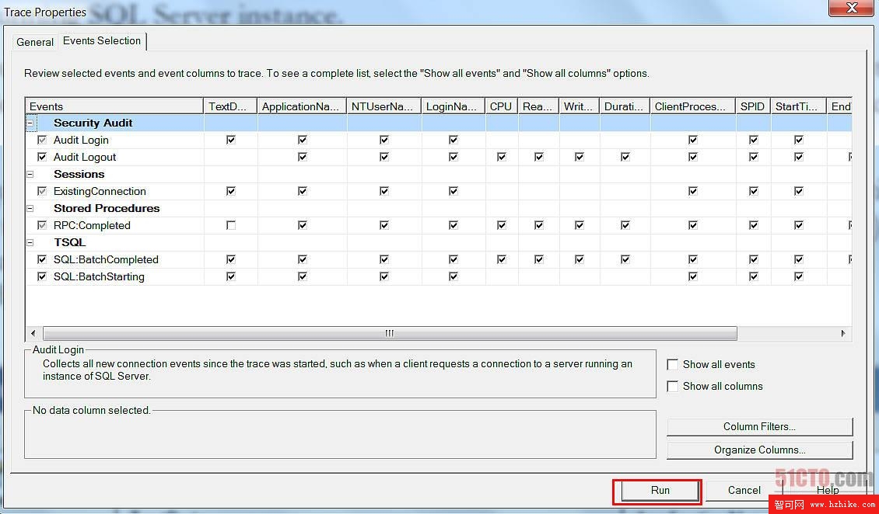This screenshot has height=514, width=879.
Task: Switch to the General tab
Action: click(x=35, y=42)
